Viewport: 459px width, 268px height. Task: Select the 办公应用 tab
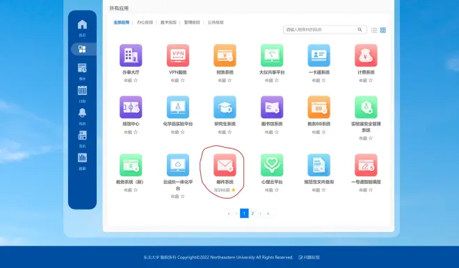145,22
